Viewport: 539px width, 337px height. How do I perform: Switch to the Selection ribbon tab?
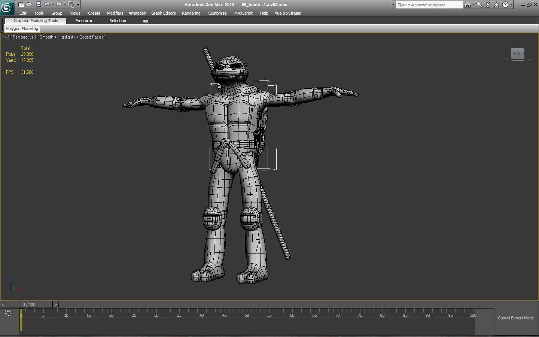(x=118, y=21)
